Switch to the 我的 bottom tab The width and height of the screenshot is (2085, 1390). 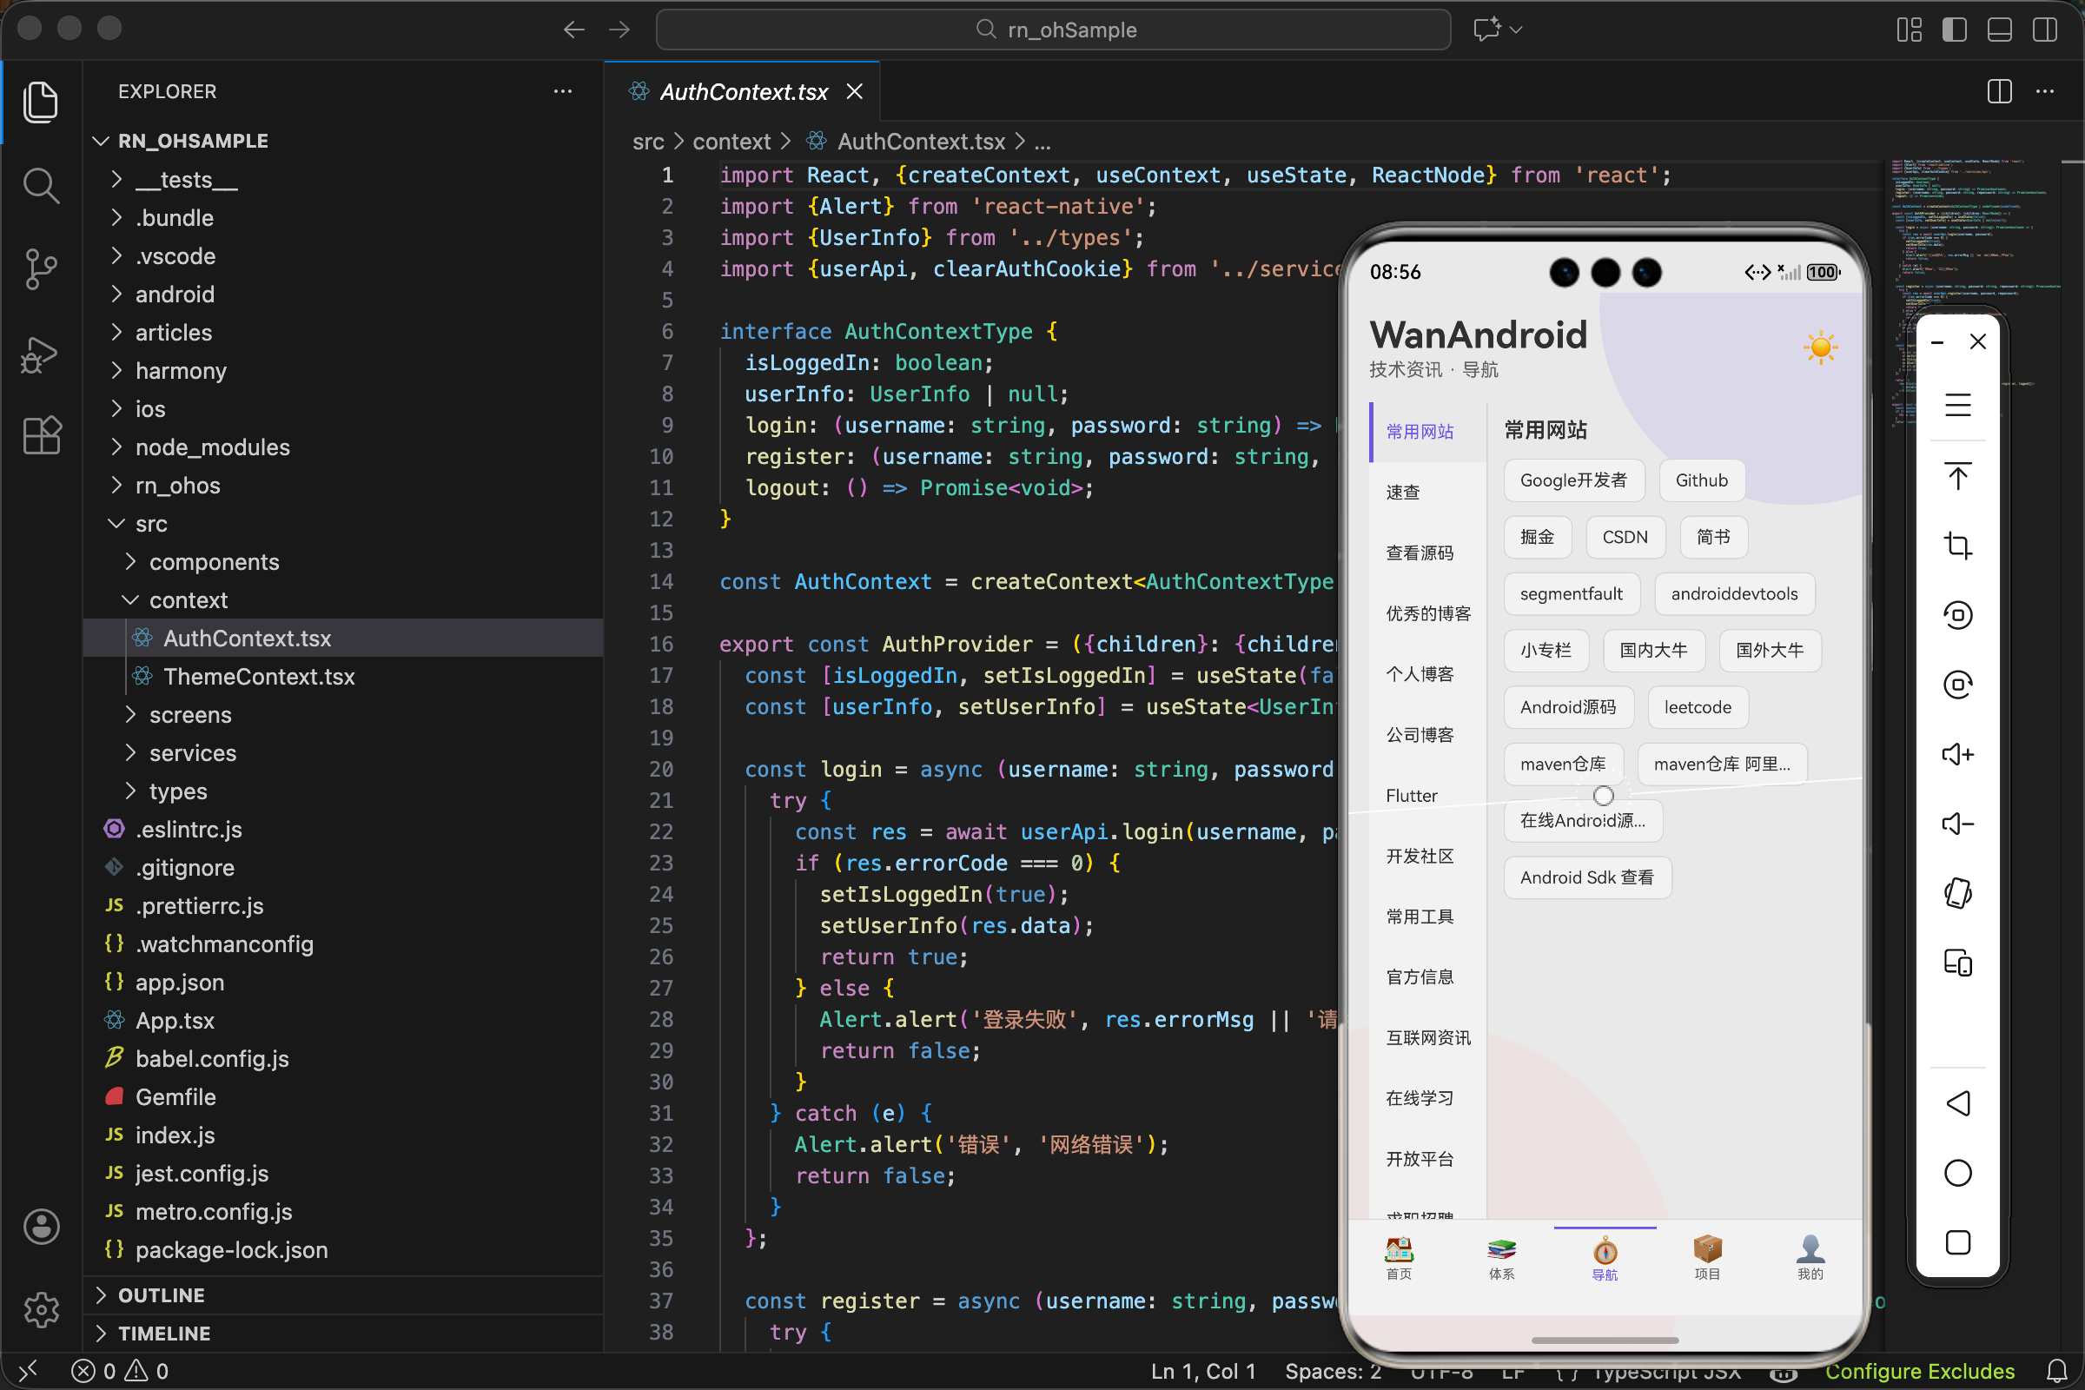pyautogui.click(x=1810, y=1259)
